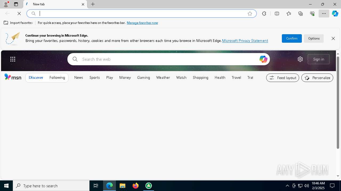Click the Options button

(x=314, y=38)
